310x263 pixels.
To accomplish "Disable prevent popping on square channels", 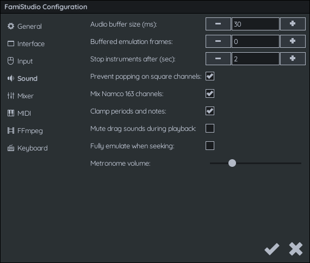I will pyautogui.click(x=210, y=76).
